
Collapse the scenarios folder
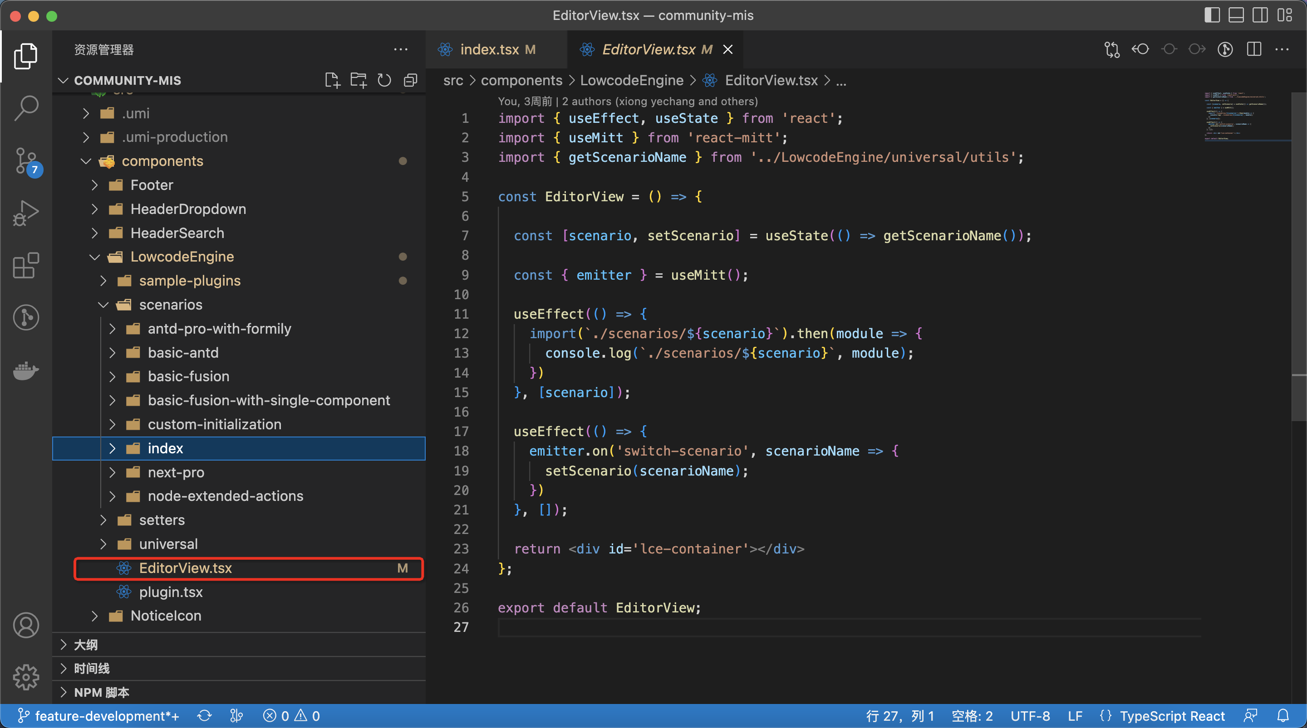[x=103, y=305]
